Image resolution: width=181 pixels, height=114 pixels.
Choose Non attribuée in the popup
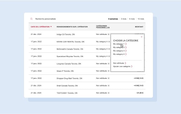coord(119,63)
